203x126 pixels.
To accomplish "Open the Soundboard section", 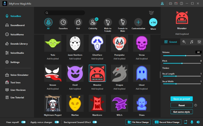I will 15,25.
